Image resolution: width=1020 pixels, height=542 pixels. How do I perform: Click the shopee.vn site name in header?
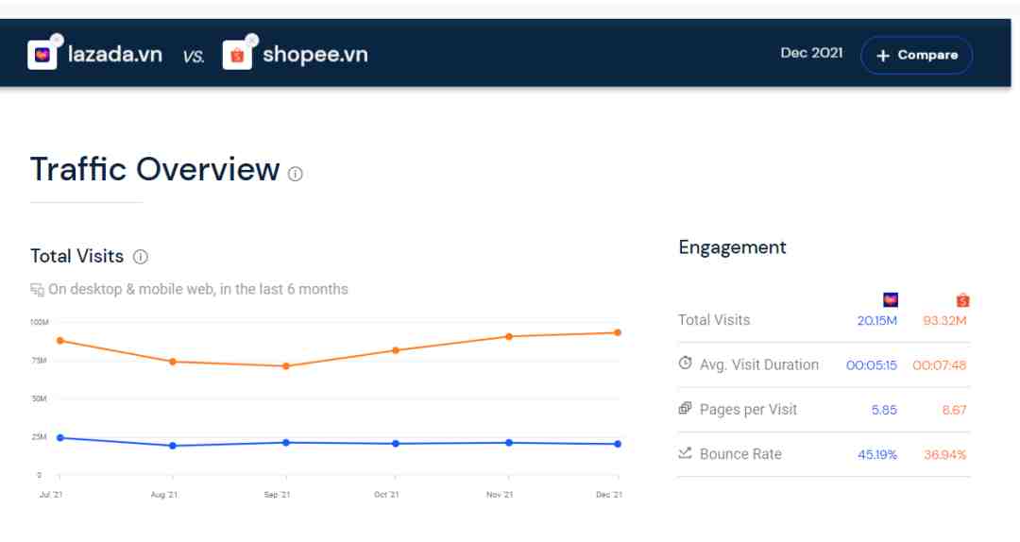pos(314,55)
